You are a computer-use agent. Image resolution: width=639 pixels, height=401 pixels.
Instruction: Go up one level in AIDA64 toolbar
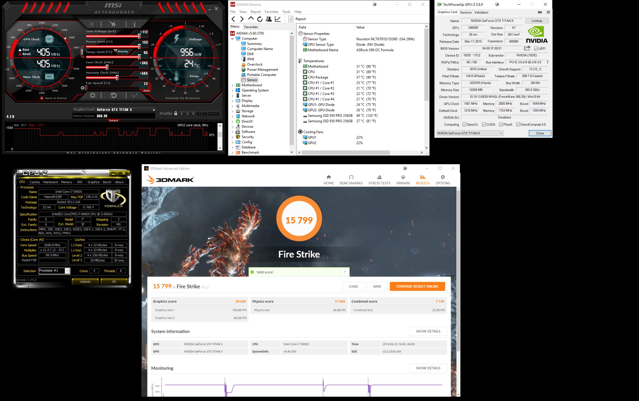click(x=251, y=18)
